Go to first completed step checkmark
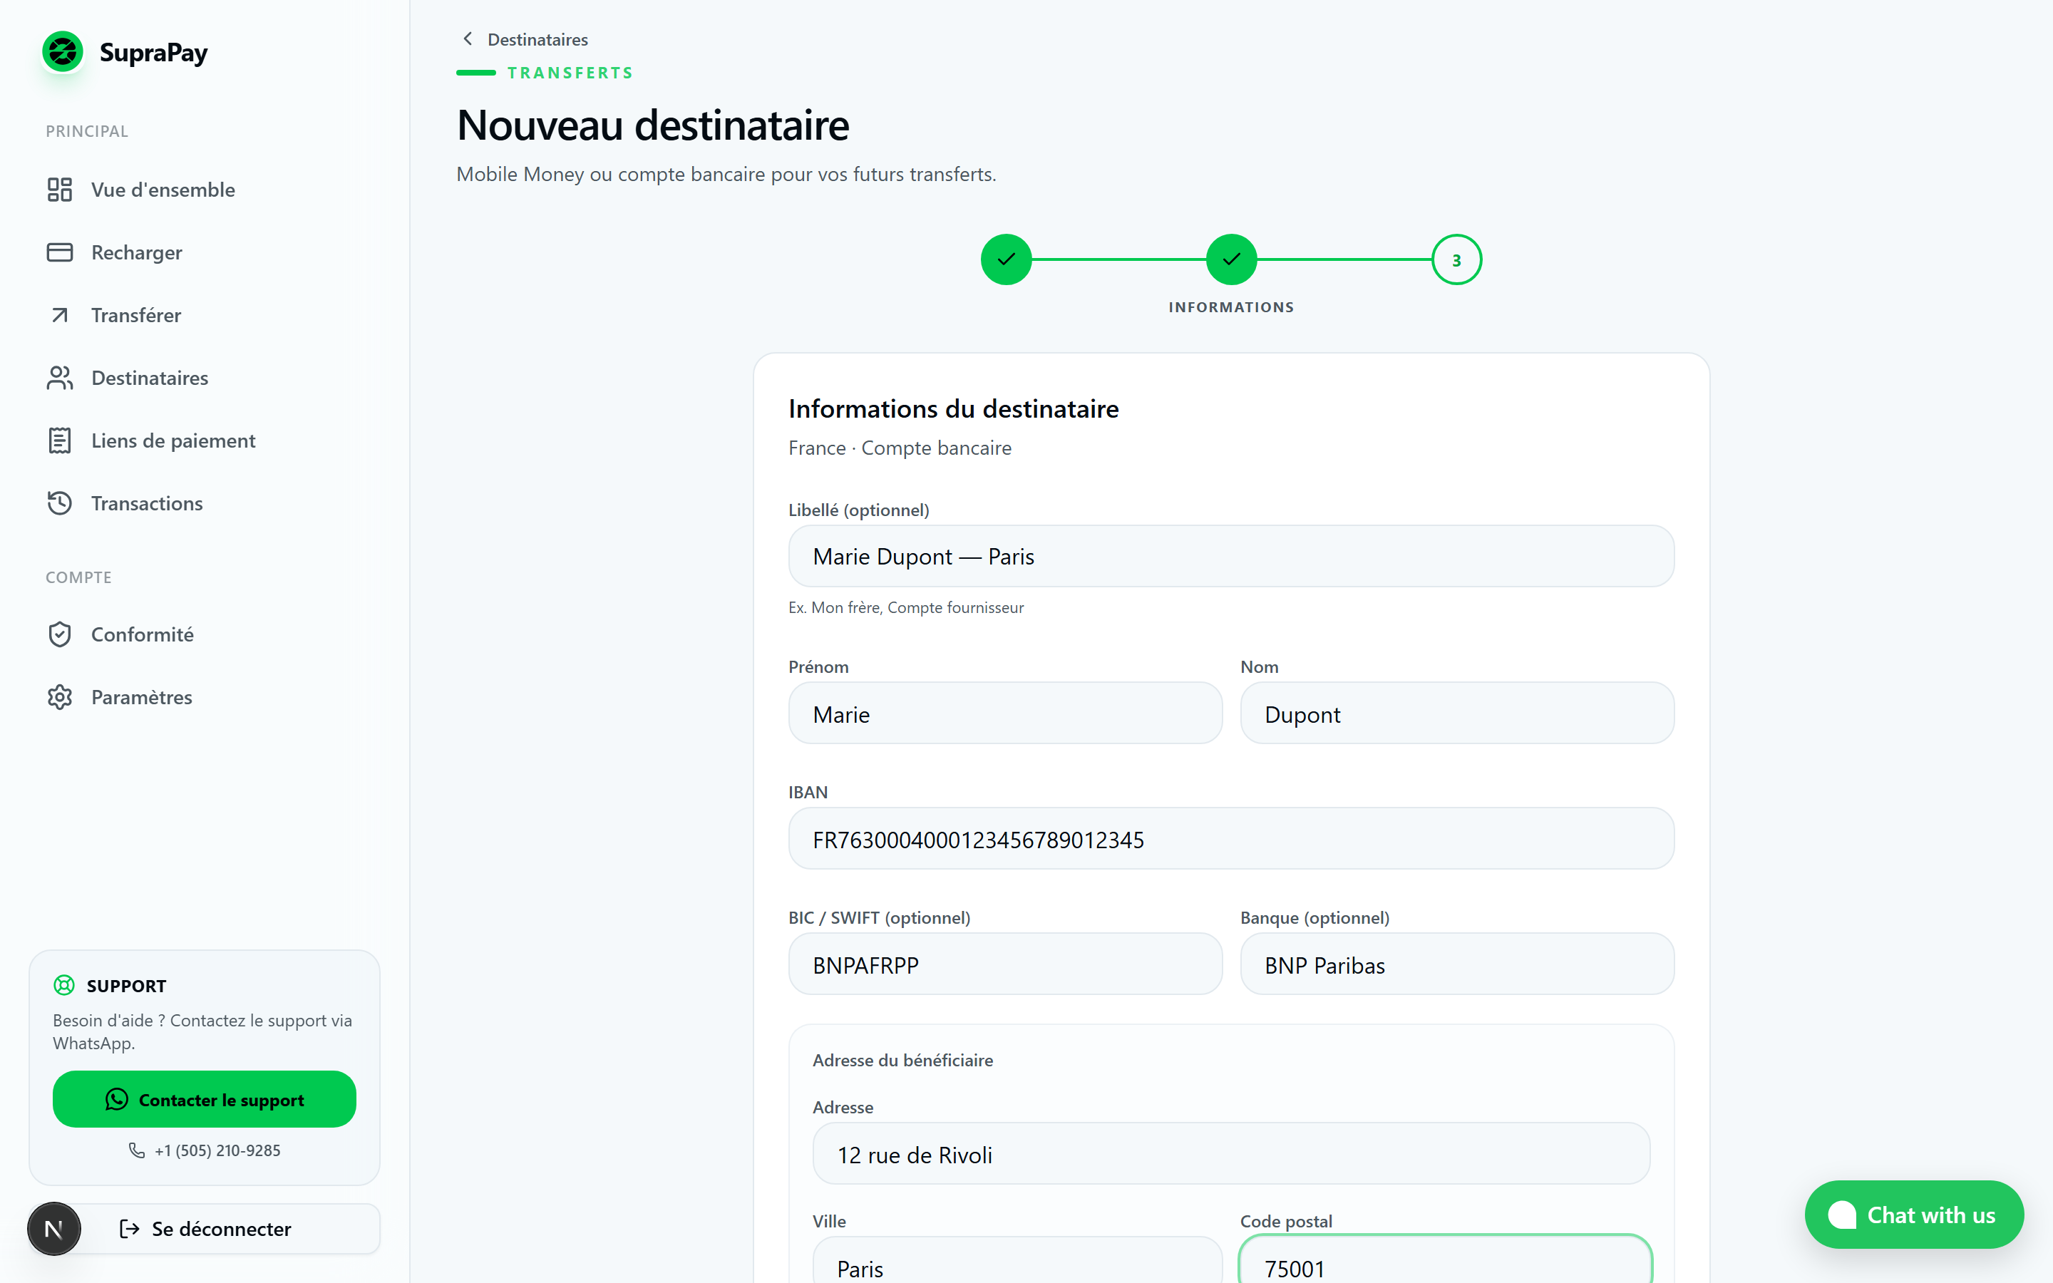 coord(1006,259)
